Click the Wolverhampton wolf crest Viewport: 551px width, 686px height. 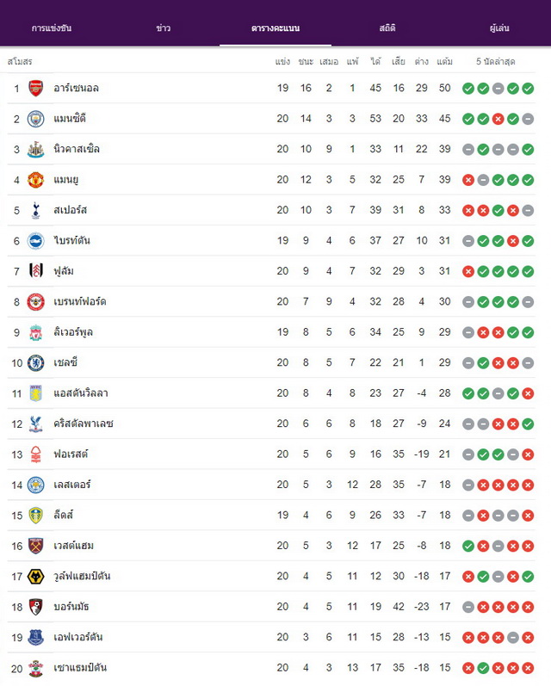pyautogui.click(x=36, y=577)
